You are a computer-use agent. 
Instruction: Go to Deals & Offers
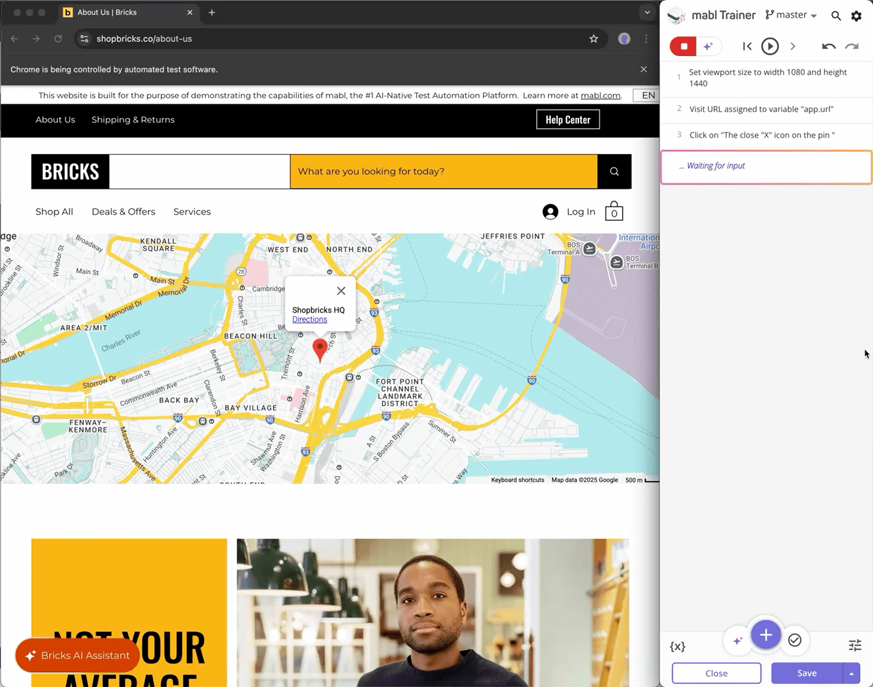(x=123, y=212)
